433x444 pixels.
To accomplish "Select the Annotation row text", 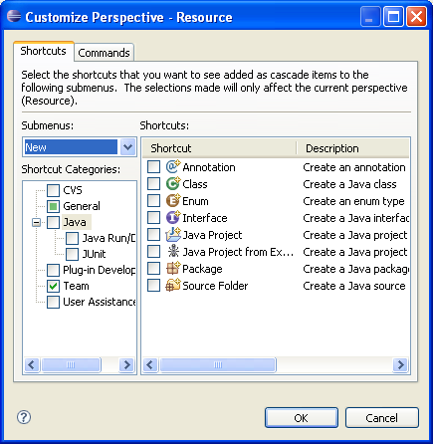I will 209,167.
